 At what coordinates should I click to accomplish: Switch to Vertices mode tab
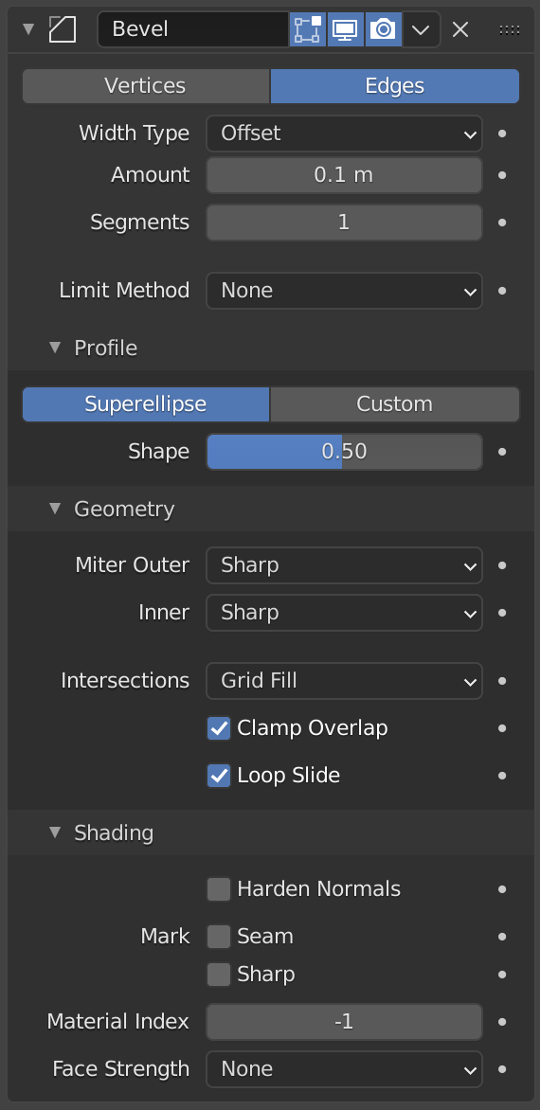pos(146,85)
